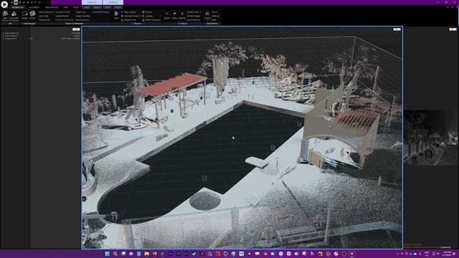The image size is (459, 258).
Task: Click the camera marker near the diving board
Action: pos(273,148)
